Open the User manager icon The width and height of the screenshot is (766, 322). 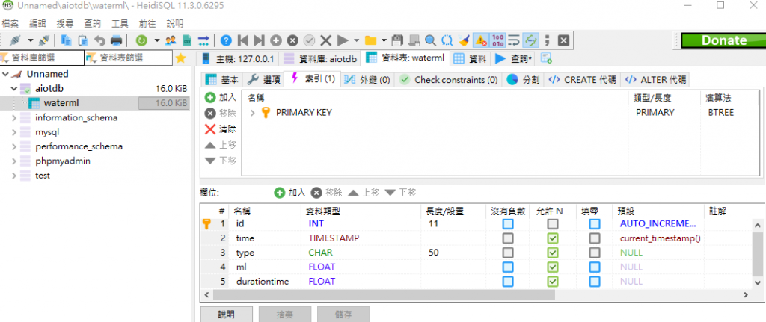(171, 40)
